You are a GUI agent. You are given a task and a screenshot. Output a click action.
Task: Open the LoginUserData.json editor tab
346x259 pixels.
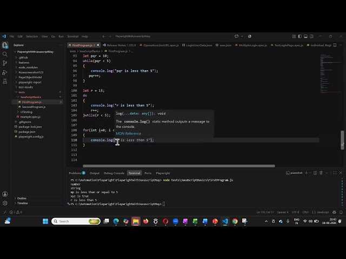197,45
